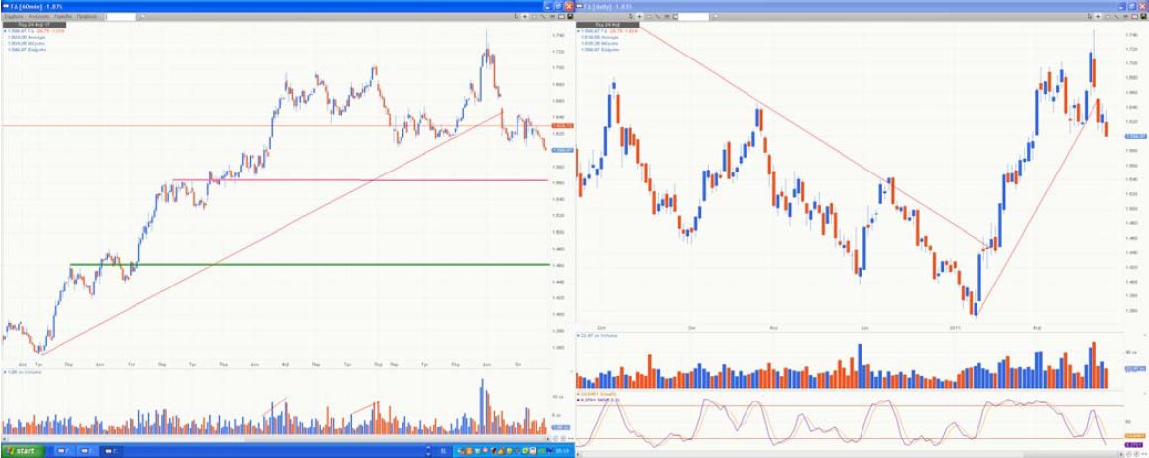
Task: Open the leftmost menu in 60min chart menubar
Action: click(x=14, y=17)
